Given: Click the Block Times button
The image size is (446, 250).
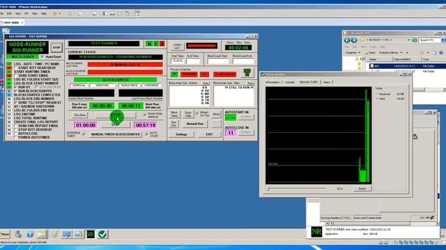Looking at the screenshot, I should (x=174, y=114).
